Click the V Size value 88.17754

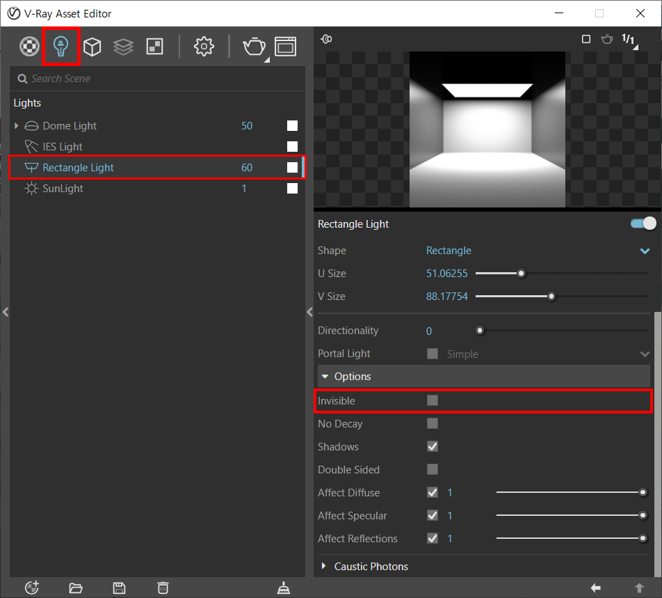[x=446, y=297]
